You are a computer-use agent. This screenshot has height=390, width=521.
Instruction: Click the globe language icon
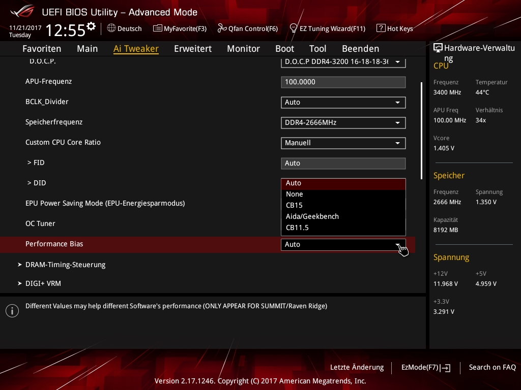tap(111, 28)
